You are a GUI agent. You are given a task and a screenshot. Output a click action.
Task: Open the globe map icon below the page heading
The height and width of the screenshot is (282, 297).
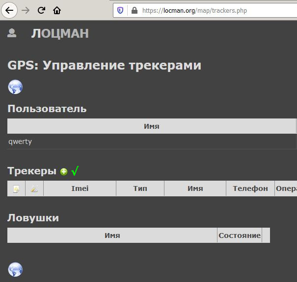tap(15, 87)
